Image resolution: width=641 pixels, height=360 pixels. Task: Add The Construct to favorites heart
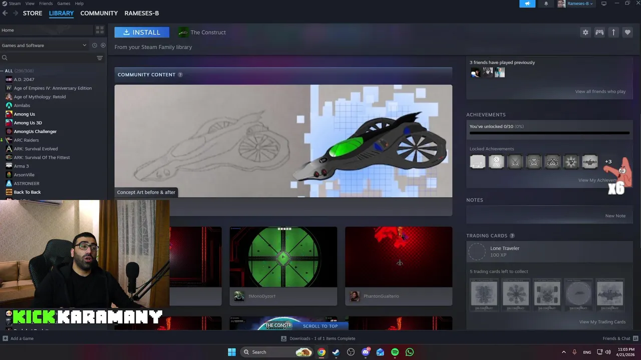pos(627,32)
